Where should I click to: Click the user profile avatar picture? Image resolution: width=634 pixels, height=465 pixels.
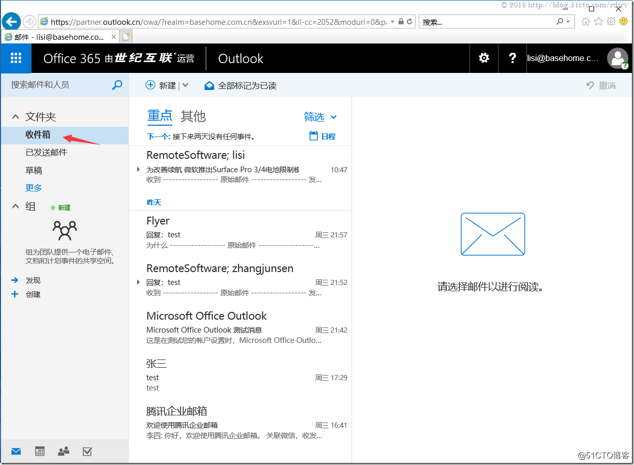[617, 58]
